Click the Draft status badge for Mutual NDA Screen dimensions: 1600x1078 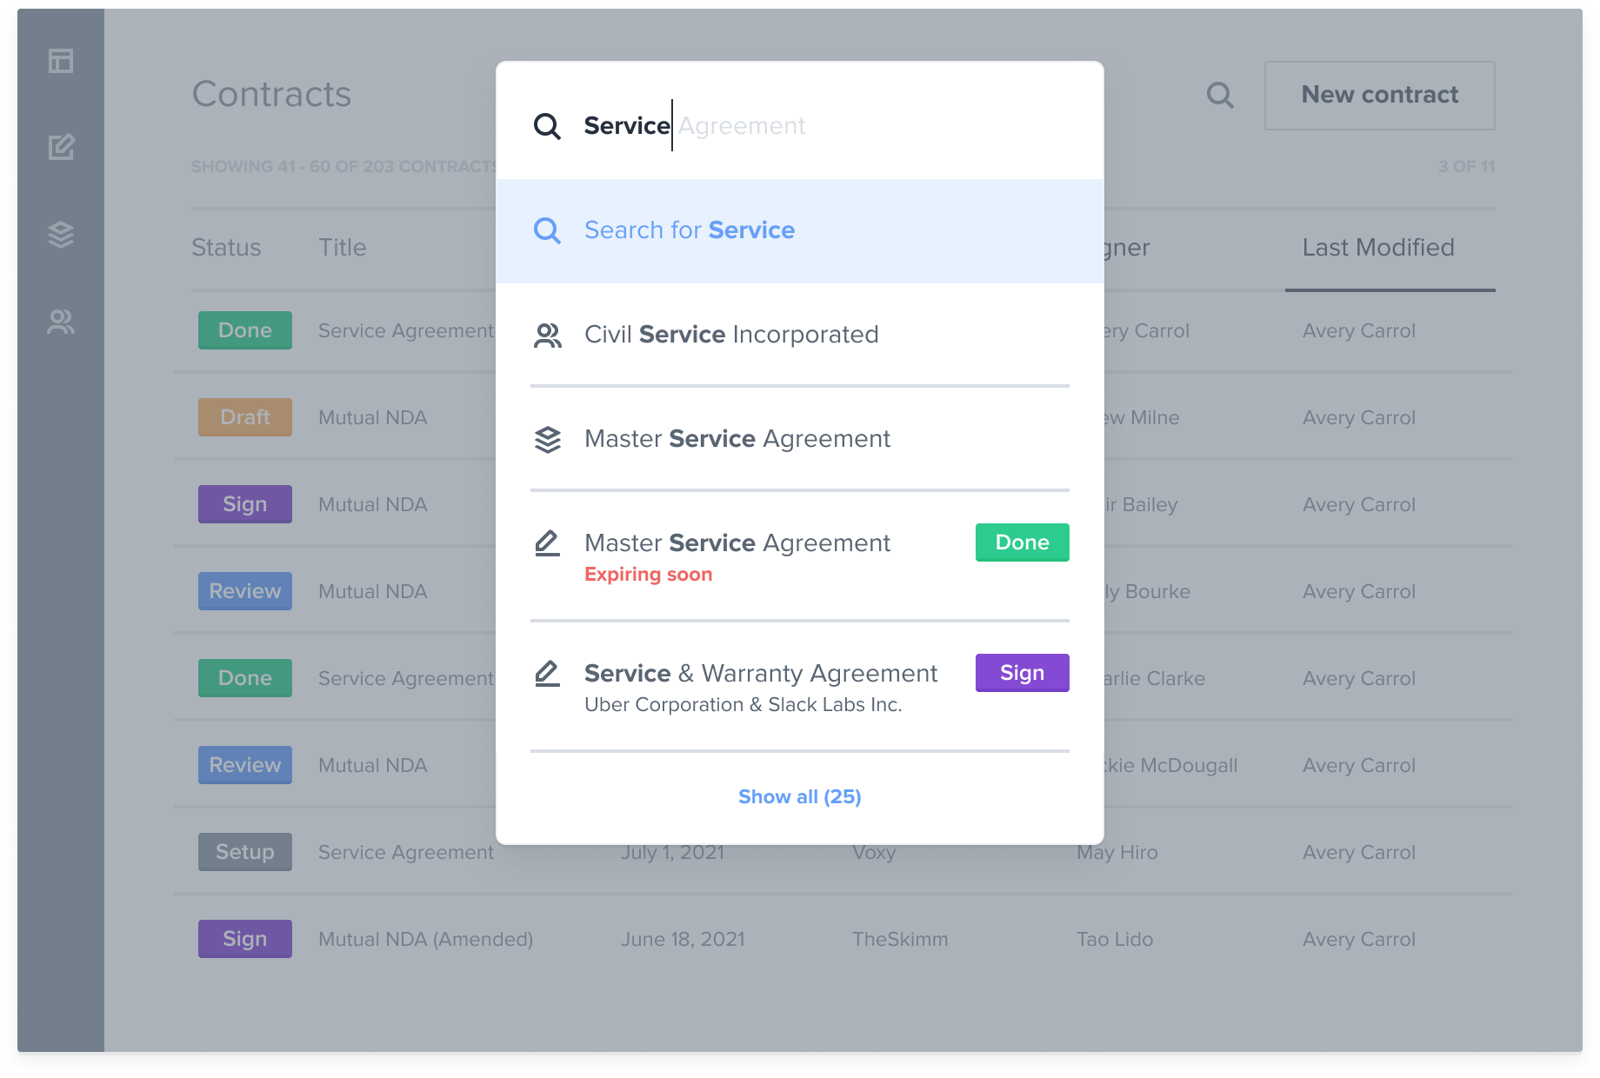click(245, 417)
